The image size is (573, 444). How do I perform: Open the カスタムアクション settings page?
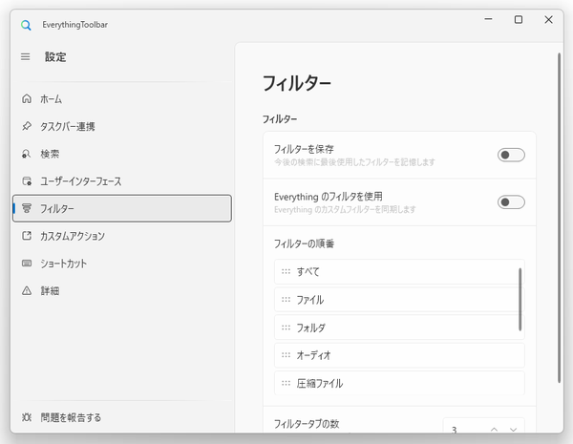(122, 236)
